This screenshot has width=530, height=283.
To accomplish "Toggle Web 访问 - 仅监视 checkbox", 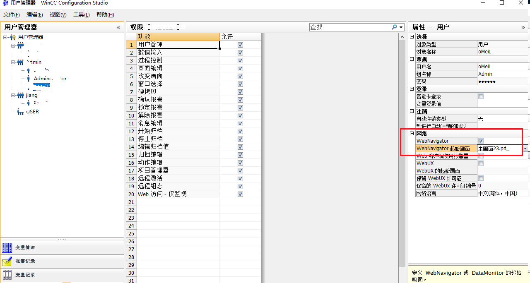I will coord(241,194).
